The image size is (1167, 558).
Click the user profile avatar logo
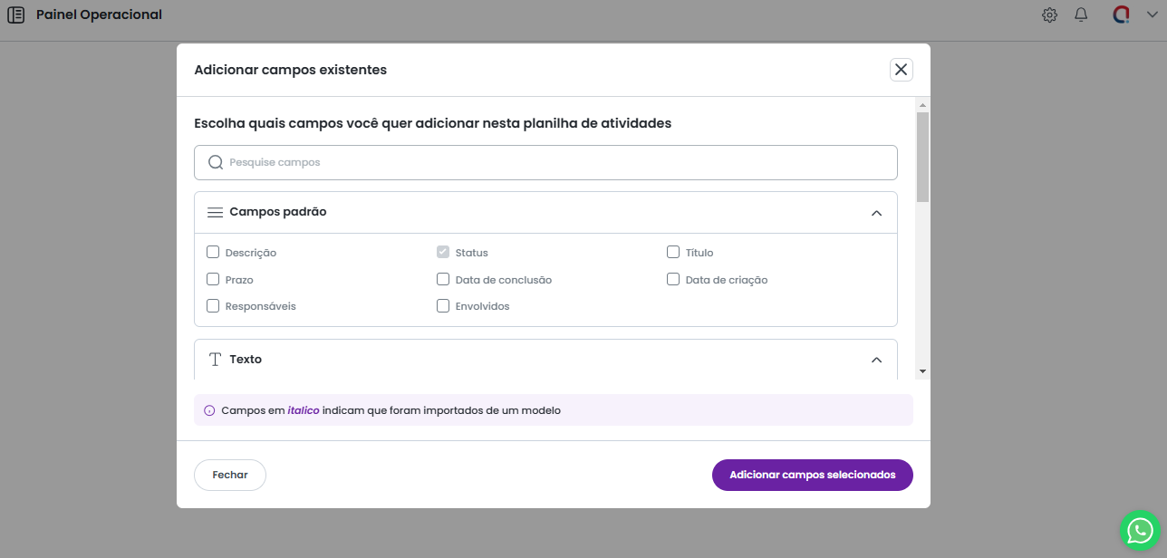(x=1121, y=14)
